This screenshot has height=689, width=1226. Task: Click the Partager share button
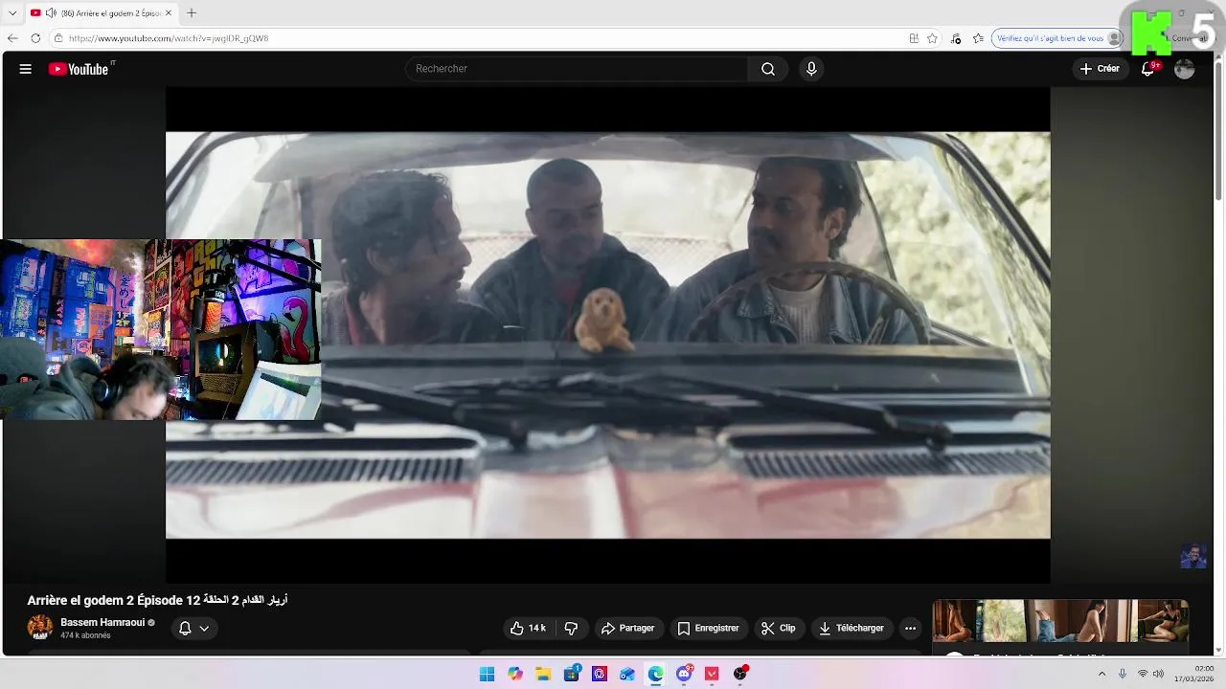click(x=627, y=629)
